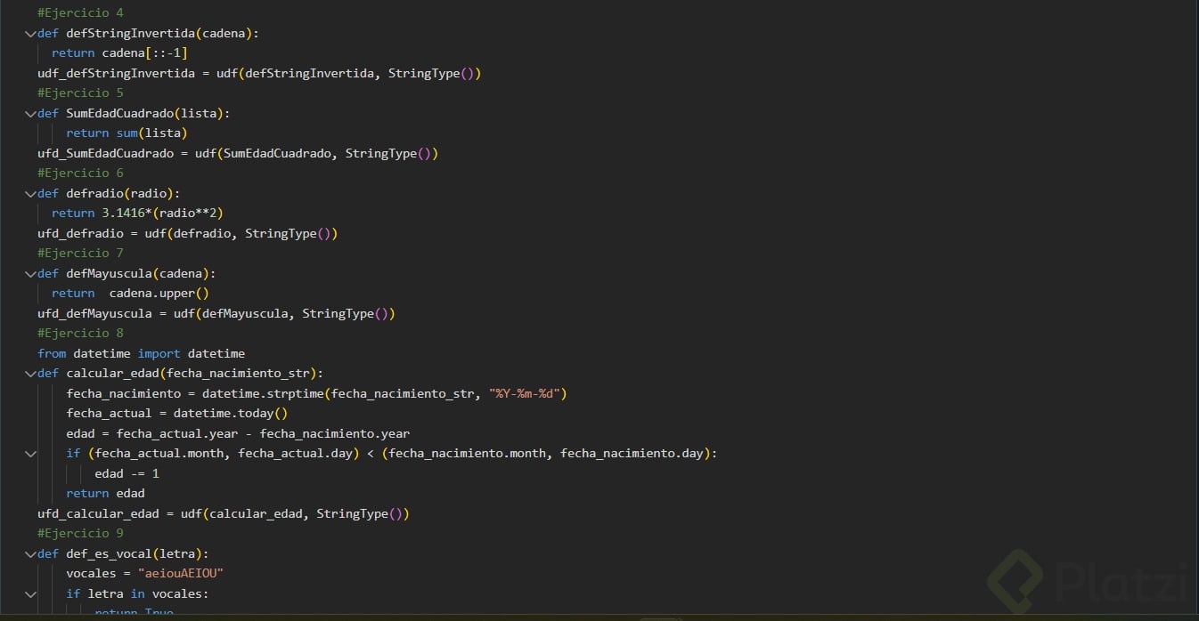Collapse the calcular_edad function fold arrow

pyautogui.click(x=30, y=374)
